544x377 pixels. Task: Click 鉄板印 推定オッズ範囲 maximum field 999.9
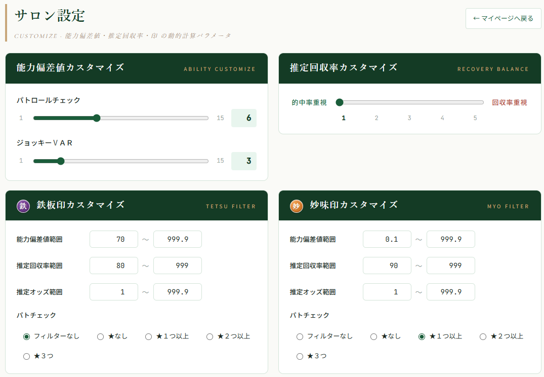point(178,292)
